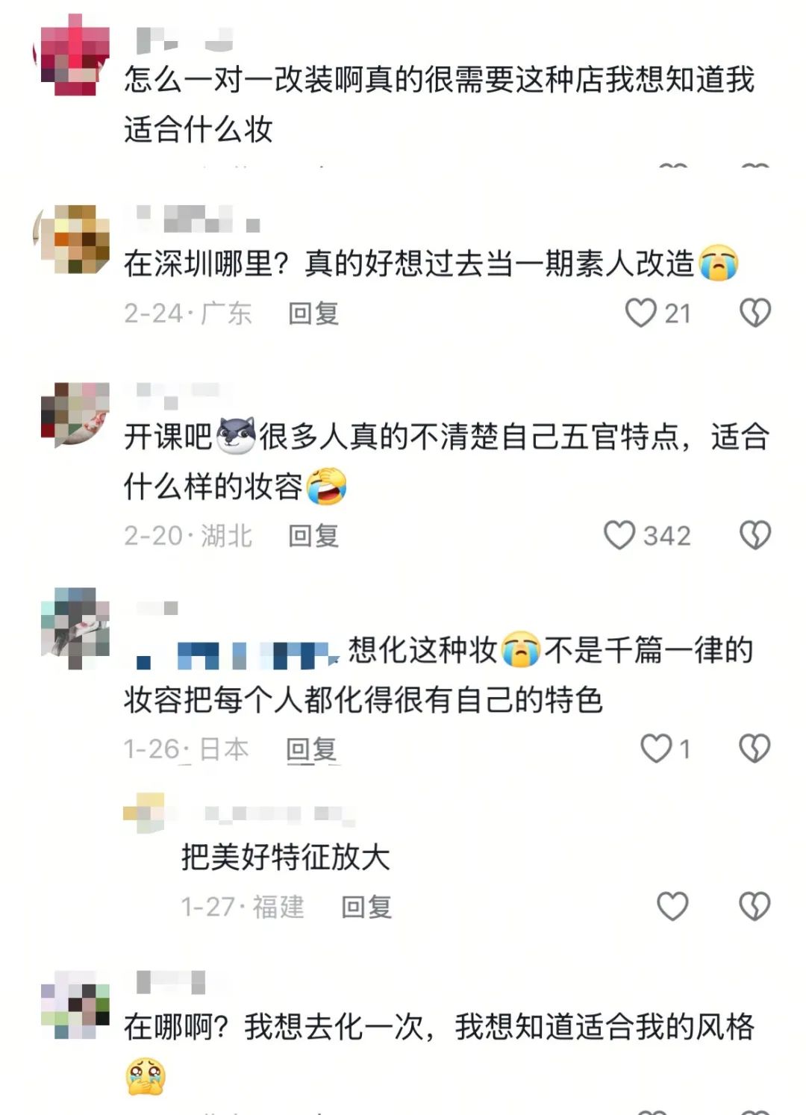Image resolution: width=806 pixels, height=1115 pixels.
Task: Like the 开课吧 comment with 342 likes
Action: click(x=619, y=535)
